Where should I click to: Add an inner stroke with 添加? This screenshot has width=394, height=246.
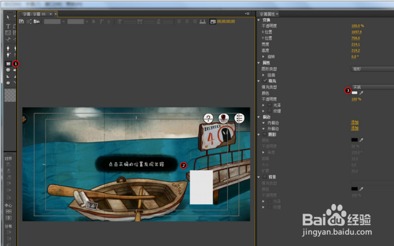(354, 122)
